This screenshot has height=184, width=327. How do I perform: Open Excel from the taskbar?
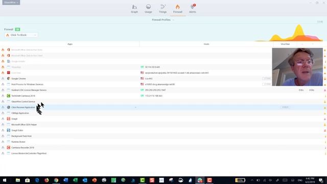[x=75, y=180]
